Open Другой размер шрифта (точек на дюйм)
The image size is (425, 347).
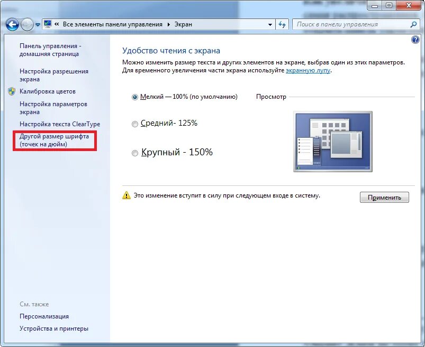pos(54,140)
